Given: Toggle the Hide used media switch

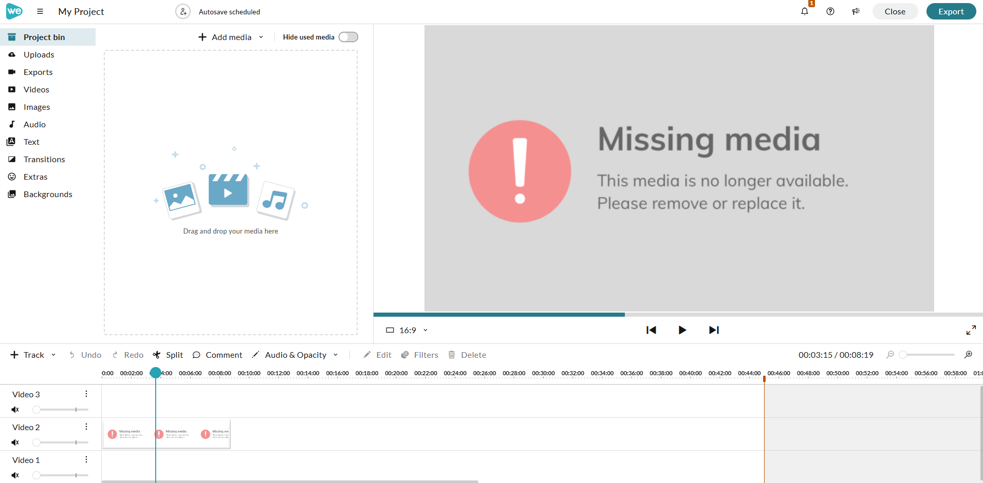Looking at the screenshot, I should coord(348,37).
